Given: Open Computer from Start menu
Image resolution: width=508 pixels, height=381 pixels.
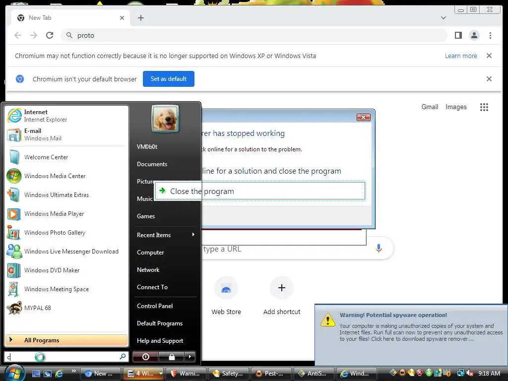Looking at the screenshot, I should (x=150, y=253).
